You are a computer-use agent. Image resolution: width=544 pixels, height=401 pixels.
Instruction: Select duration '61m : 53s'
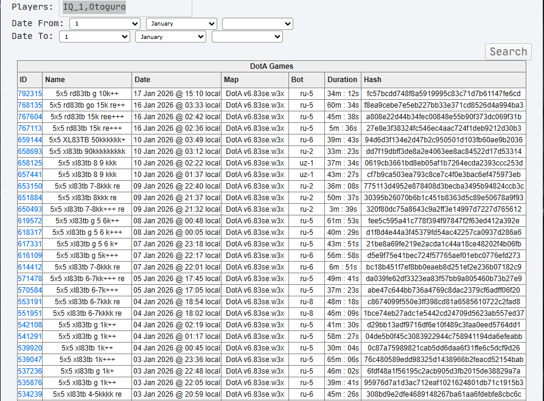pos(343,221)
